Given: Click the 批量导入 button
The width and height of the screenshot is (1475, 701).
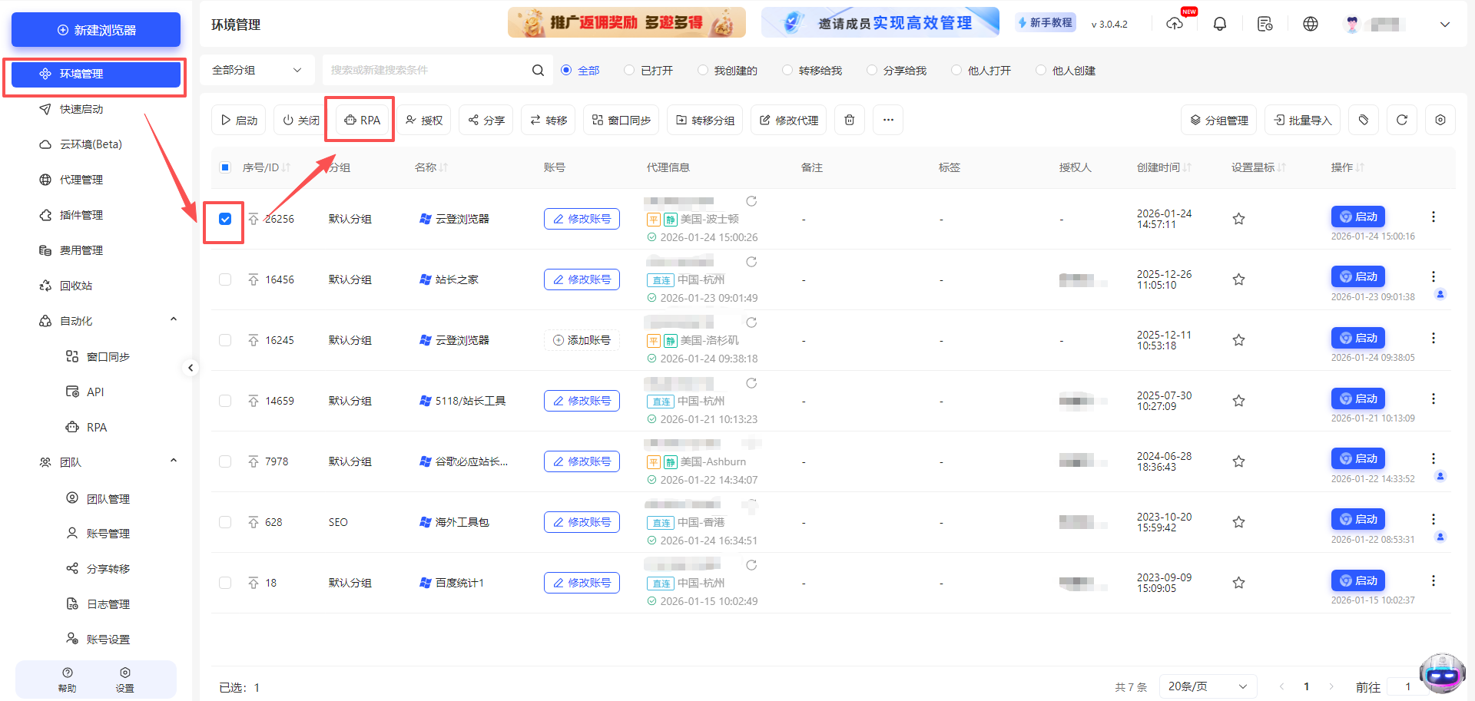Looking at the screenshot, I should (x=1302, y=120).
